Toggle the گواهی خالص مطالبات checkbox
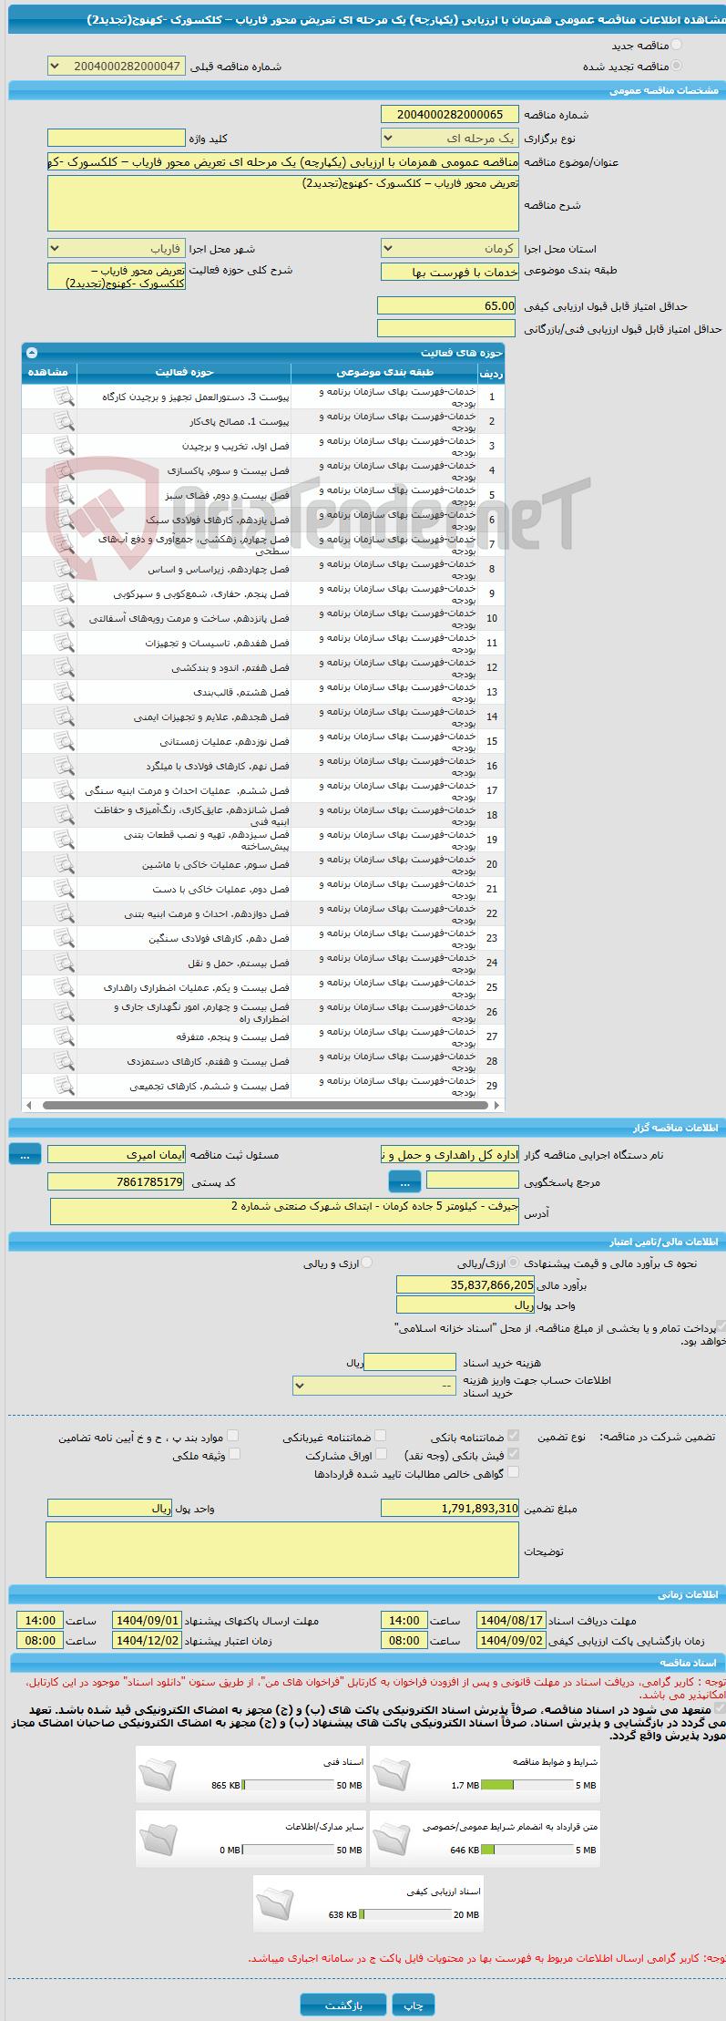726x2021 pixels. coord(513,1471)
